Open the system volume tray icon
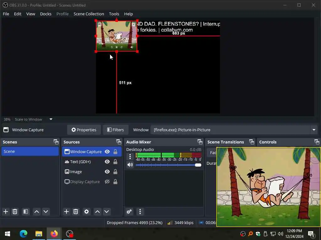The image size is (321, 240). tap(281, 234)
